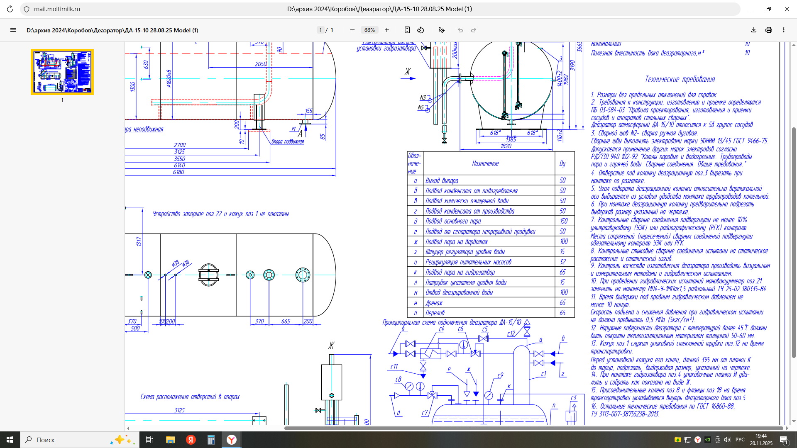797x448 pixels.
Task: Reload the page in browser
Action: tap(10, 9)
